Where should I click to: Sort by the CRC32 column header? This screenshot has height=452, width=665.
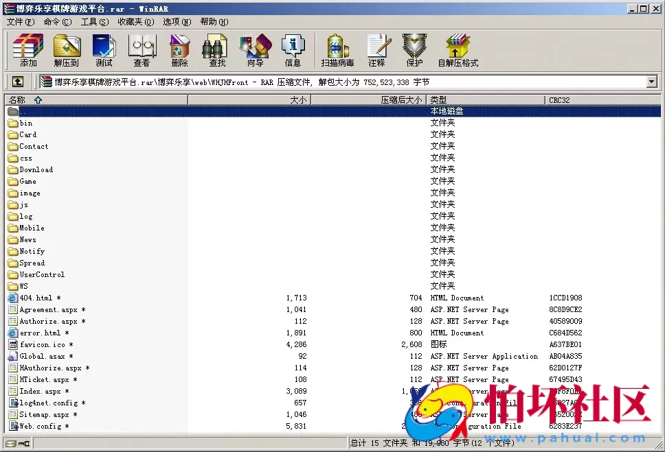pos(565,99)
